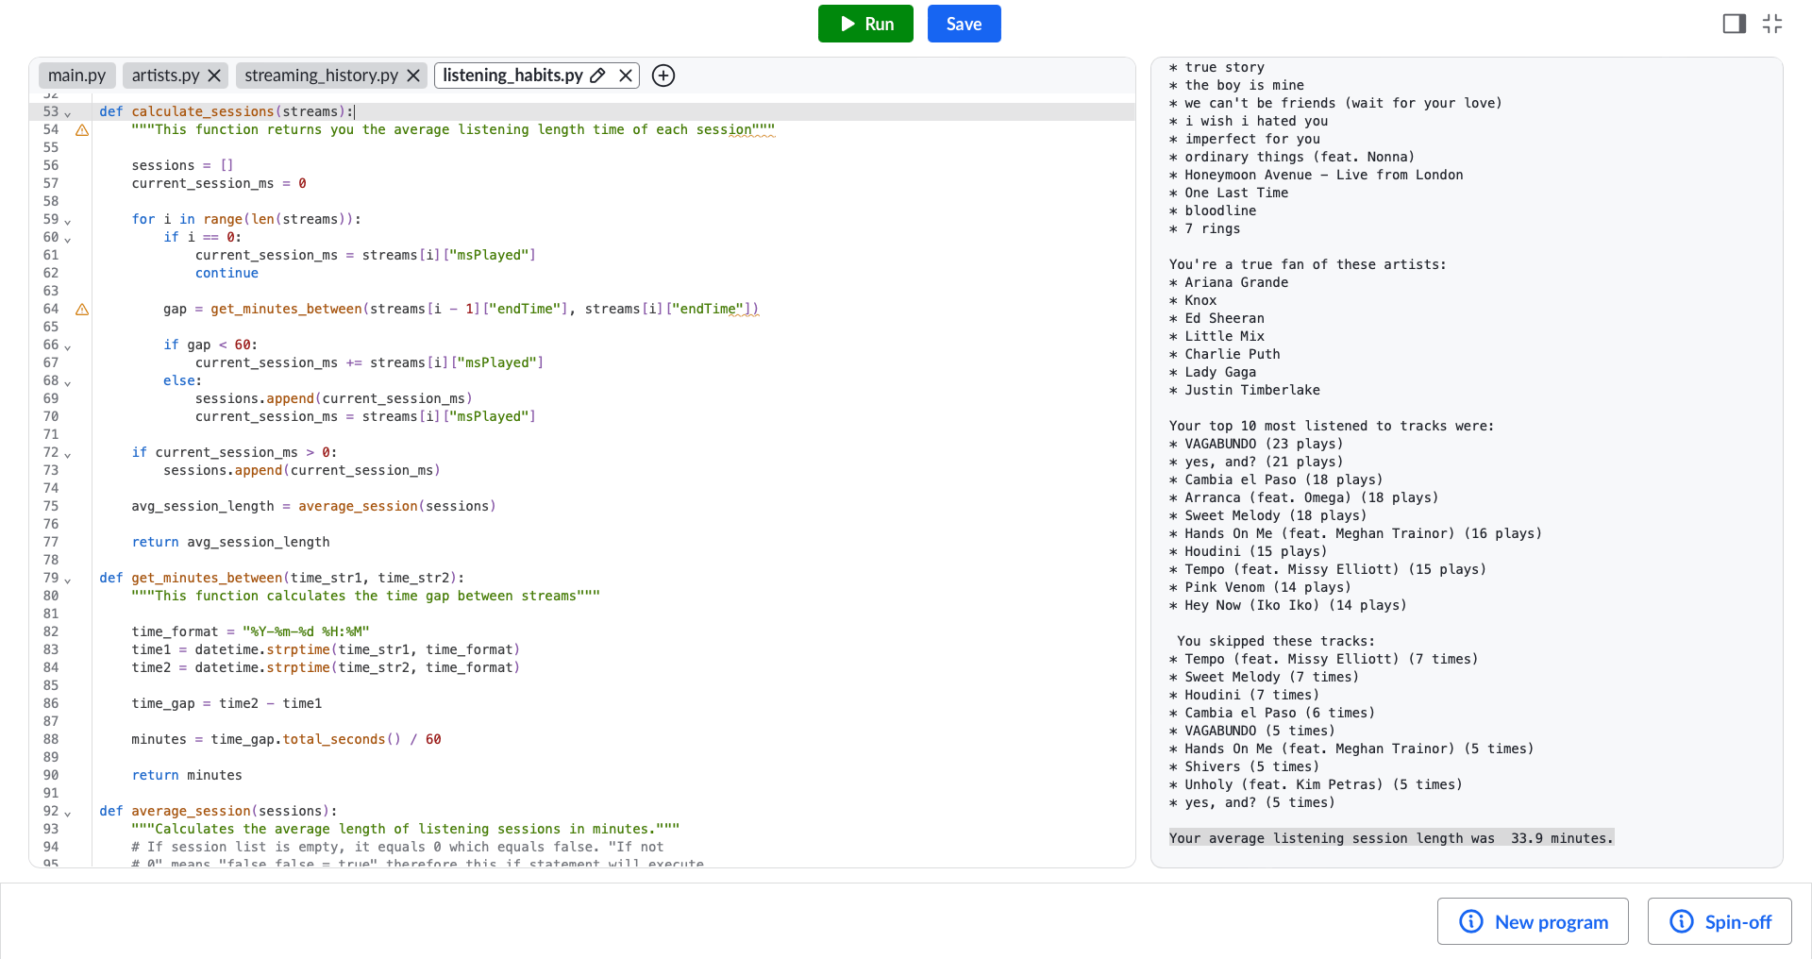Fold the else block at line 68
The image size is (1812, 959).
click(x=68, y=382)
